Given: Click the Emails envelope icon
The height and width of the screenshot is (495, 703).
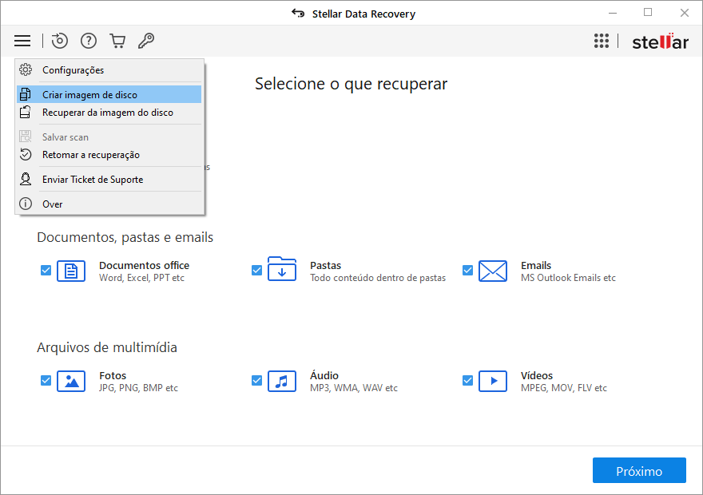Looking at the screenshot, I should click(492, 271).
